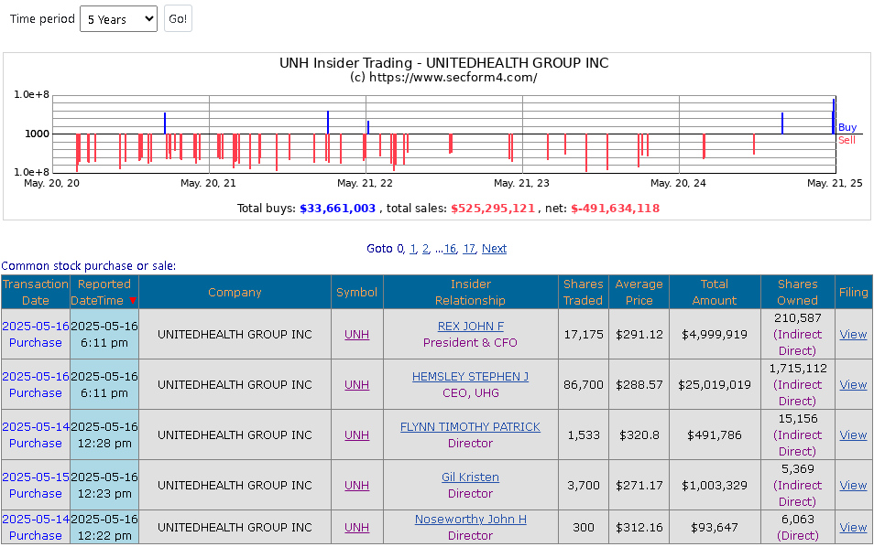
Task: Open FLYNN TIMOTHY PATRICK insider profile
Action: point(471,427)
